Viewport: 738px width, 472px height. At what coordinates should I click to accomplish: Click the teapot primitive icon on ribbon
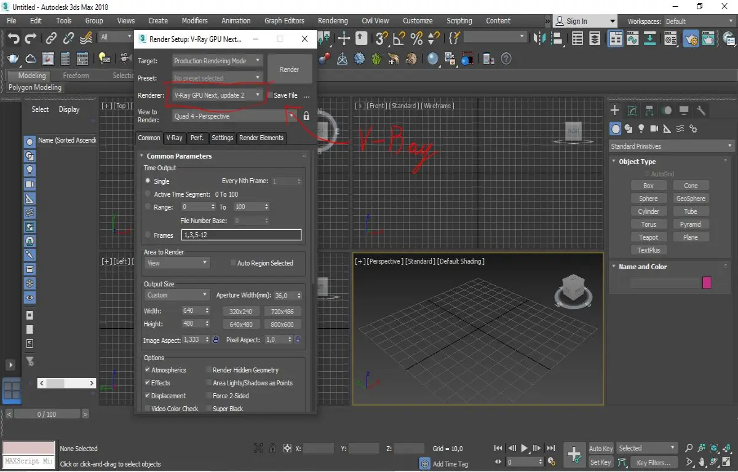click(x=13, y=59)
